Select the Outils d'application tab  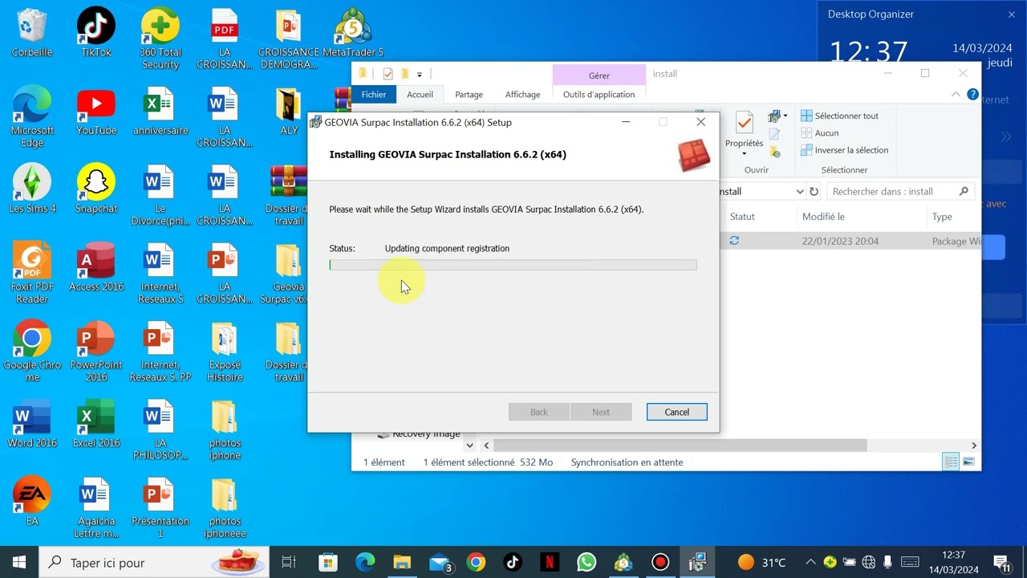coord(599,94)
